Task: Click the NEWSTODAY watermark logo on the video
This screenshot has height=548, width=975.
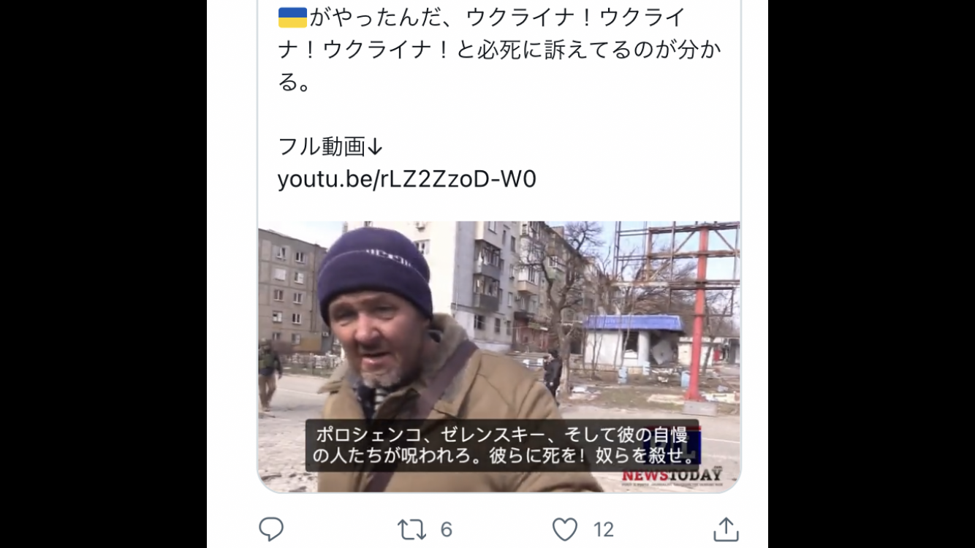Action: coord(672,476)
